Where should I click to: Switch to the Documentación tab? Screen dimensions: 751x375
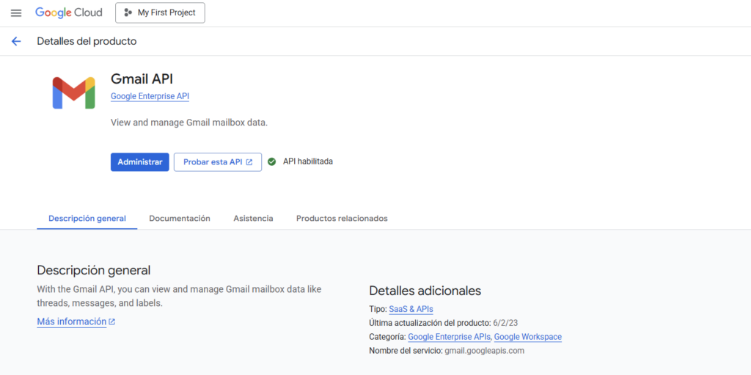click(x=180, y=219)
